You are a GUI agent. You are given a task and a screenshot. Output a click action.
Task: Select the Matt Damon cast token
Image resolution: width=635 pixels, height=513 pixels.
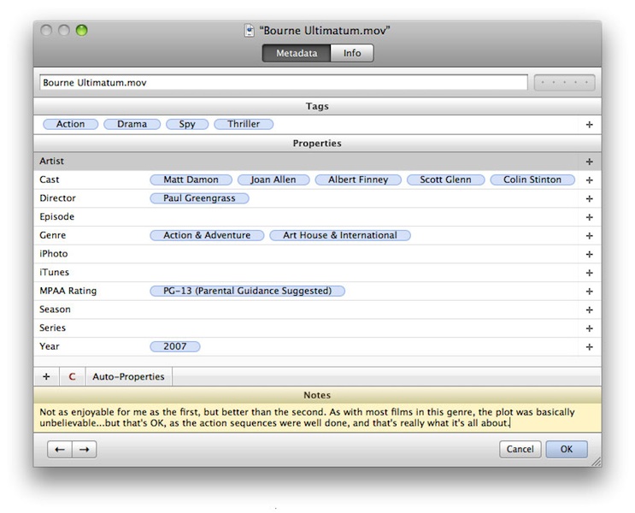pyautogui.click(x=191, y=180)
